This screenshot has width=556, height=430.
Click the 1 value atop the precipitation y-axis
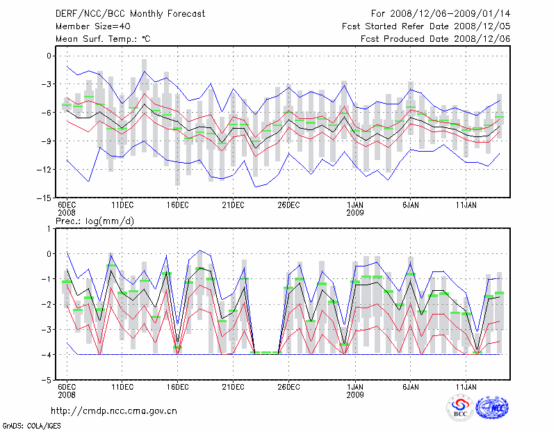[x=49, y=228]
